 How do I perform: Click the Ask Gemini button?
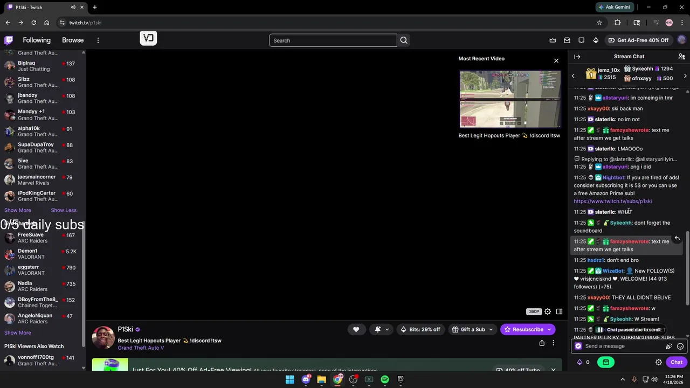[x=614, y=7]
